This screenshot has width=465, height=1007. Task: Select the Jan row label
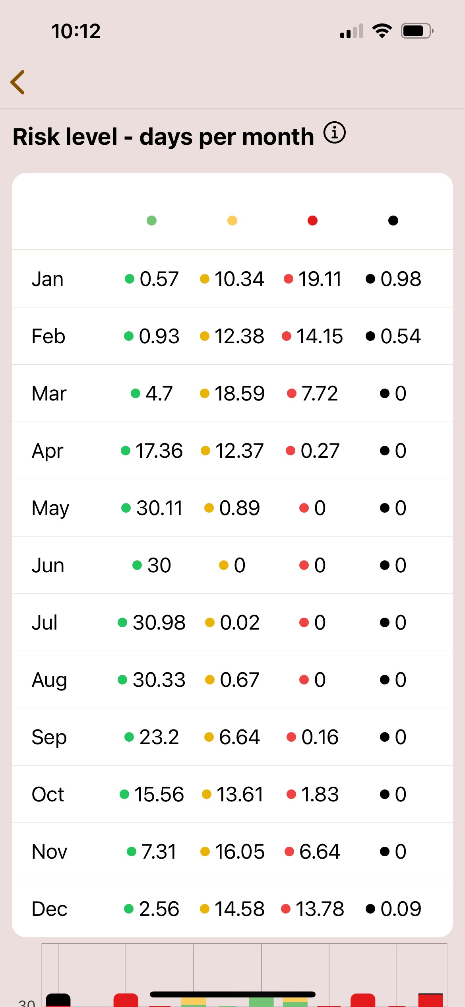pos(47,279)
